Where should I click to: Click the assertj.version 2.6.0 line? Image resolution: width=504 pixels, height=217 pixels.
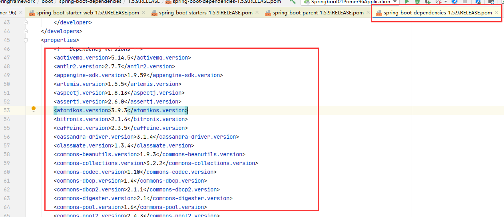click(118, 102)
